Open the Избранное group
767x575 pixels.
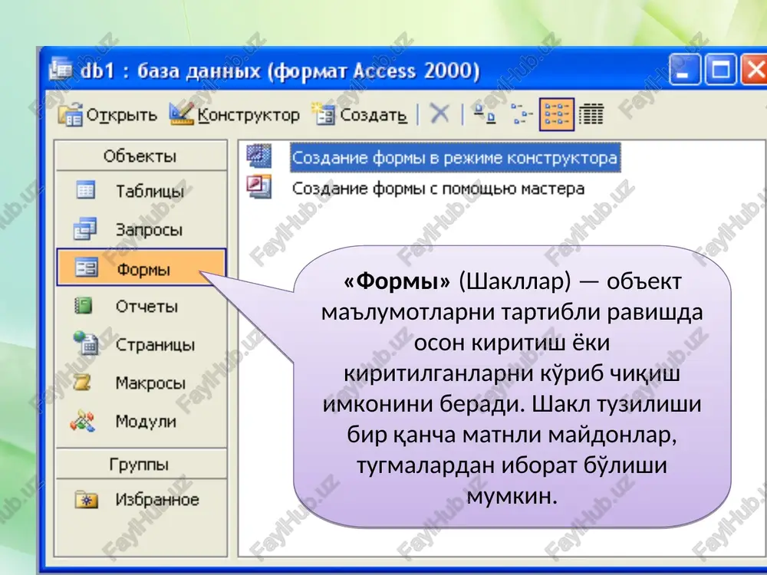[141, 499]
